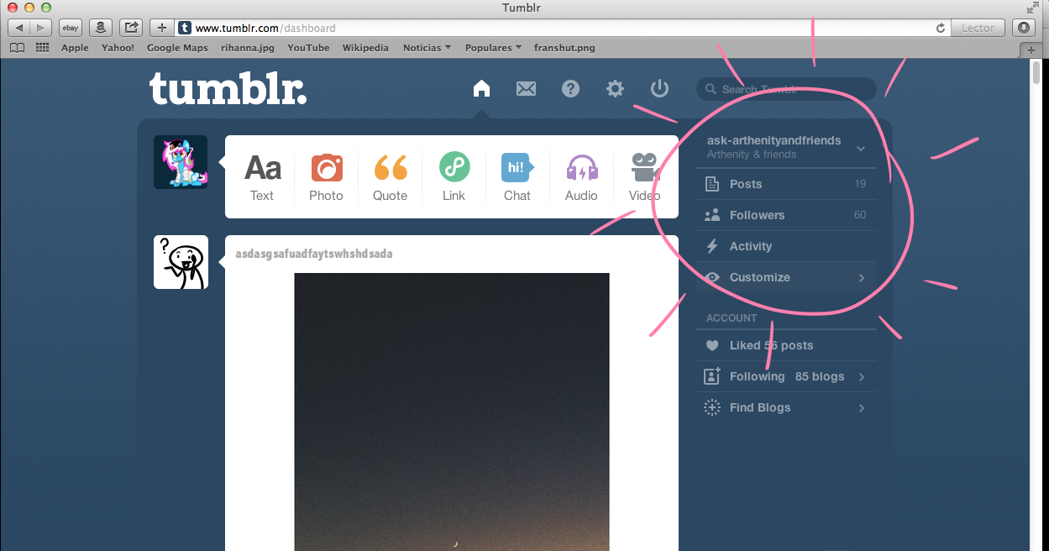Open the Google Maps bookmark
Screen dimensions: 1049x551
click(x=177, y=48)
